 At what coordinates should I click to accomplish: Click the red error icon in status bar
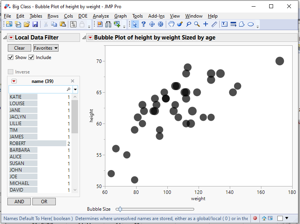point(255,218)
